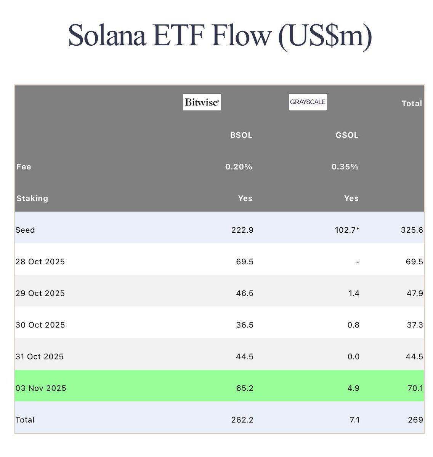
Task: Click the Seed row label
Action: [25, 230]
